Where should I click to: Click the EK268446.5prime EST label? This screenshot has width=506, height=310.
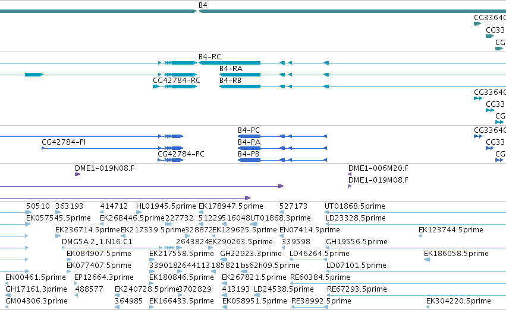coord(132,218)
